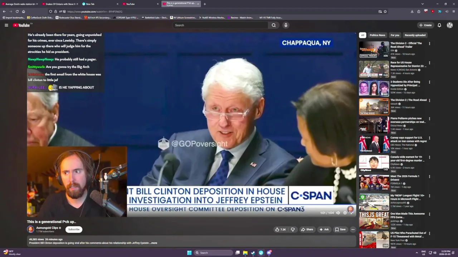Open options for 'One Man Made This Awesome FPS Game'

point(429,214)
